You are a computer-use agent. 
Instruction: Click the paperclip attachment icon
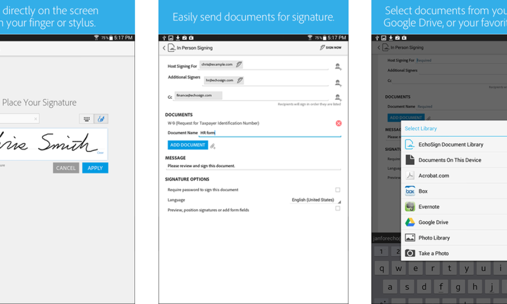(213, 146)
